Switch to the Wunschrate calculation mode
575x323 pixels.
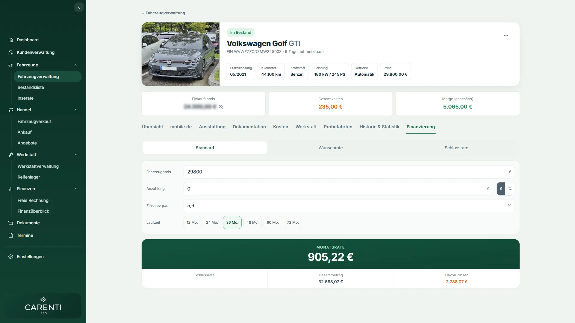pos(330,148)
